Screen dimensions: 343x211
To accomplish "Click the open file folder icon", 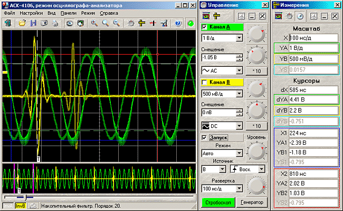I will pyautogui.click(x=22, y=24).
